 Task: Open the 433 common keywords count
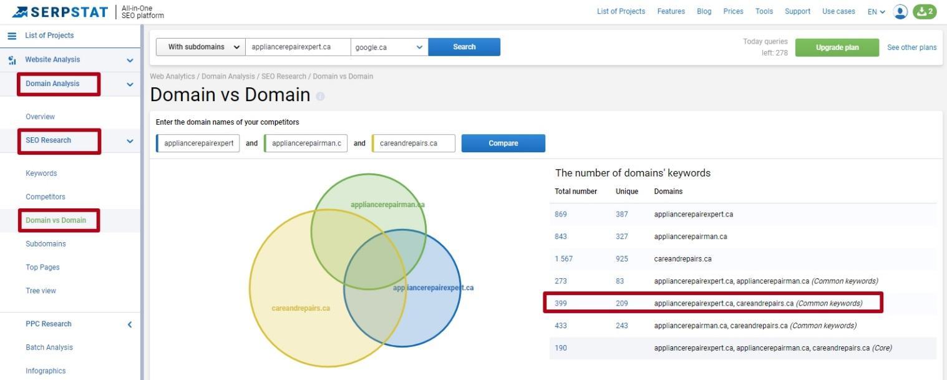tap(561, 325)
